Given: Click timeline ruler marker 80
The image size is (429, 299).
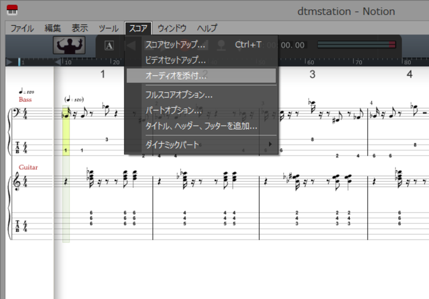Looking at the screenshot, I should tap(408, 62).
